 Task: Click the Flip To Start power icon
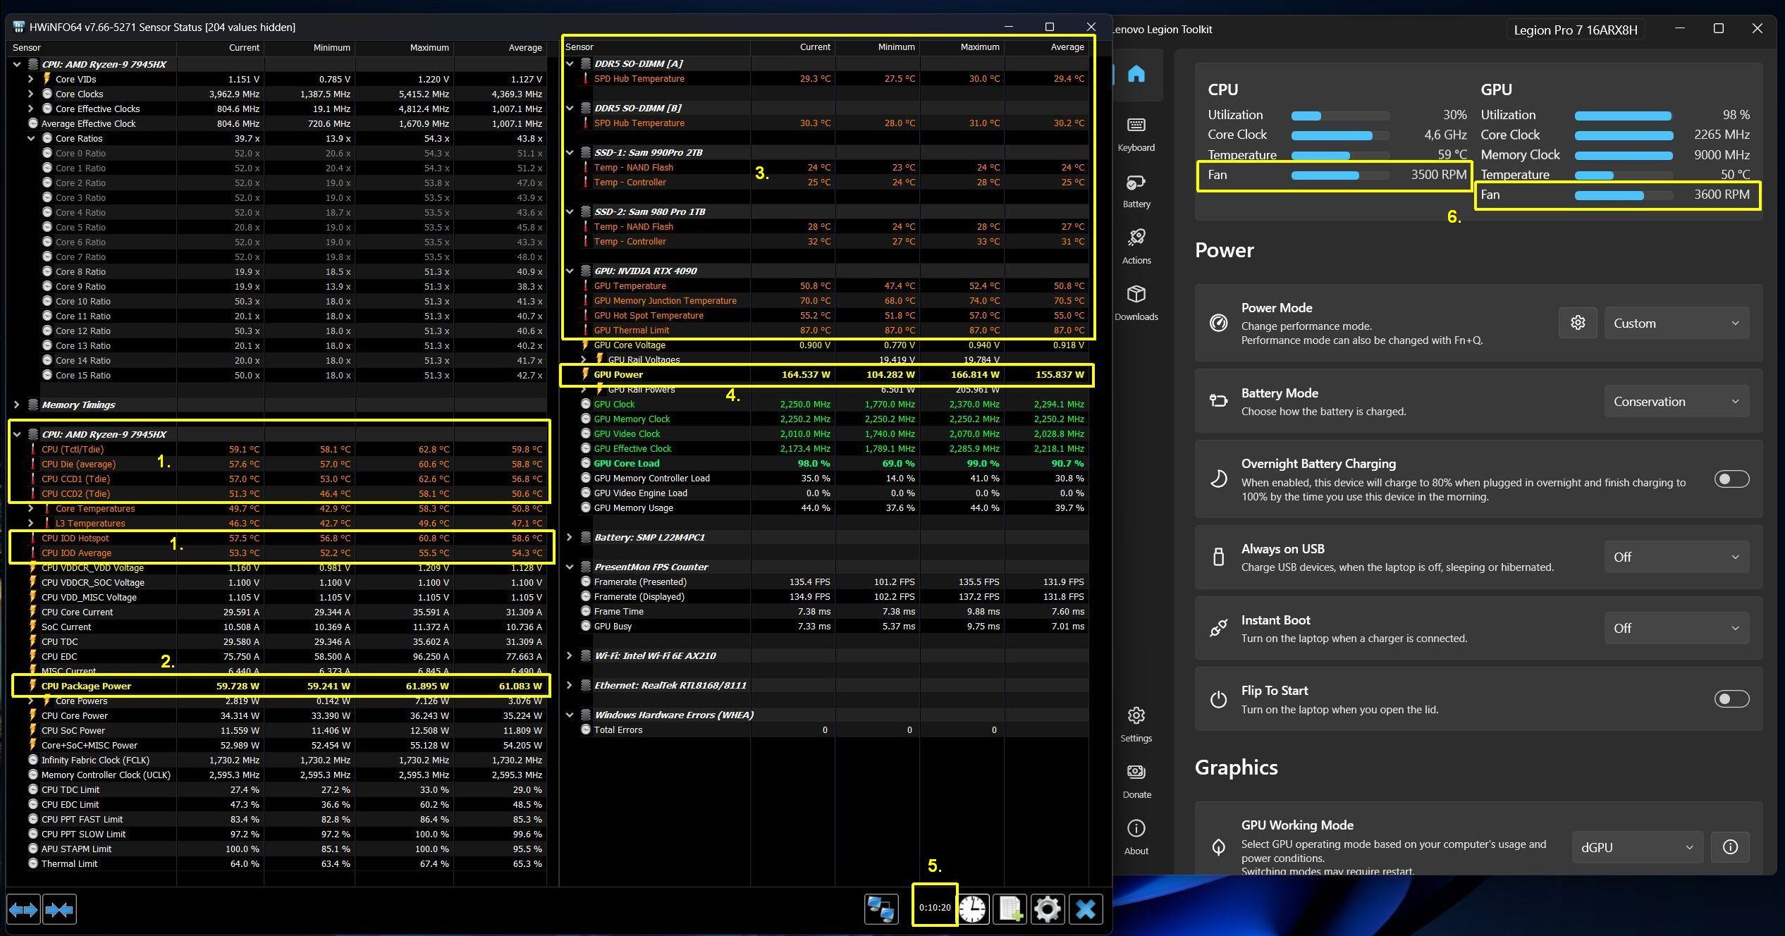[1218, 699]
